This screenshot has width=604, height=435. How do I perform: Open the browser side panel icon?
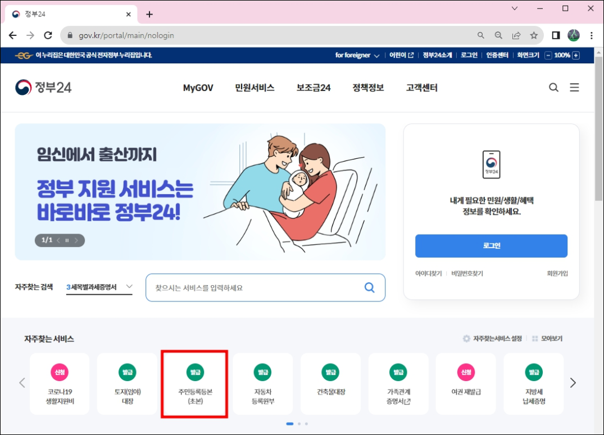point(556,35)
